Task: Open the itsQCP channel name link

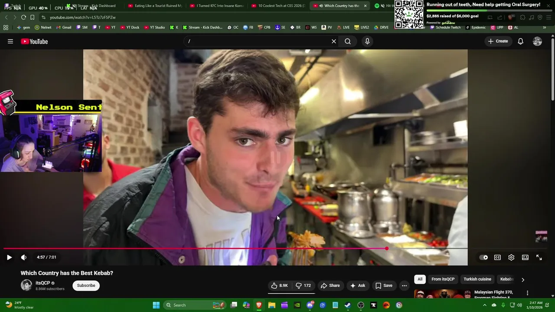Action: pyautogui.click(x=43, y=283)
